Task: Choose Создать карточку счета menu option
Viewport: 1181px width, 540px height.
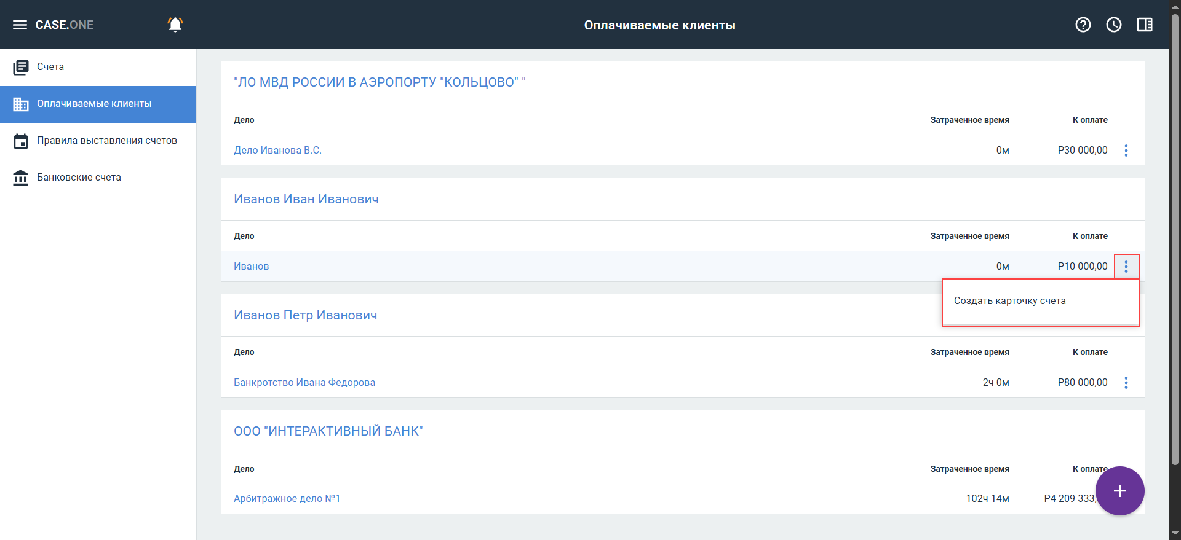Action: pyautogui.click(x=1009, y=301)
